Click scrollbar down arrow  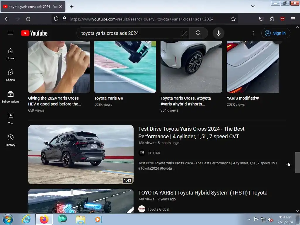pyautogui.click(x=297, y=211)
